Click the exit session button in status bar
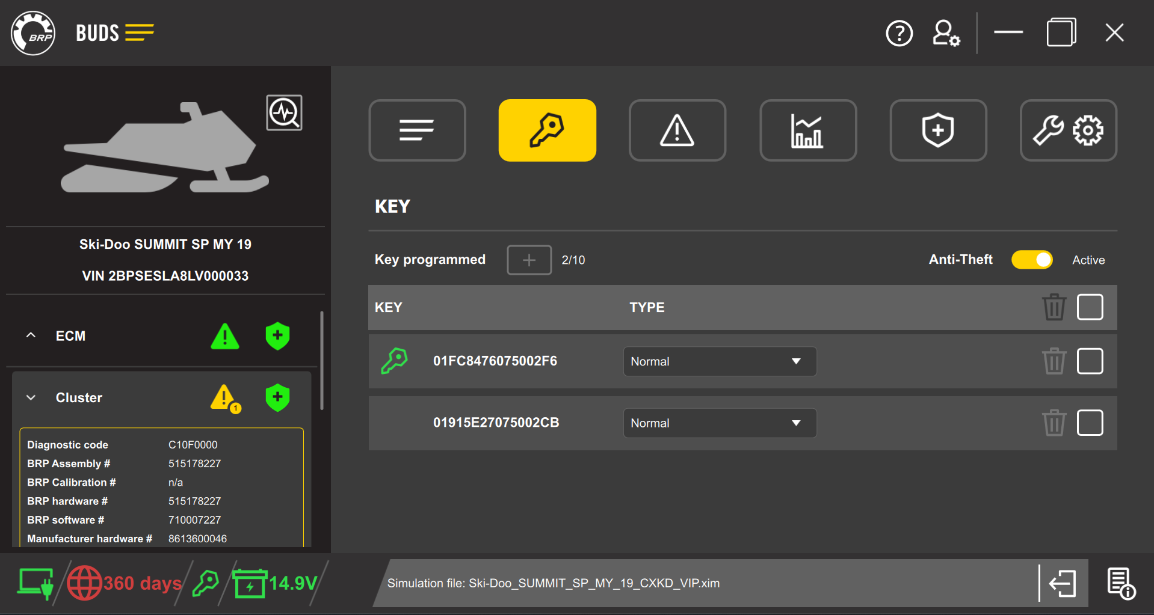This screenshot has width=1154, height=615. pos(1063,583)
